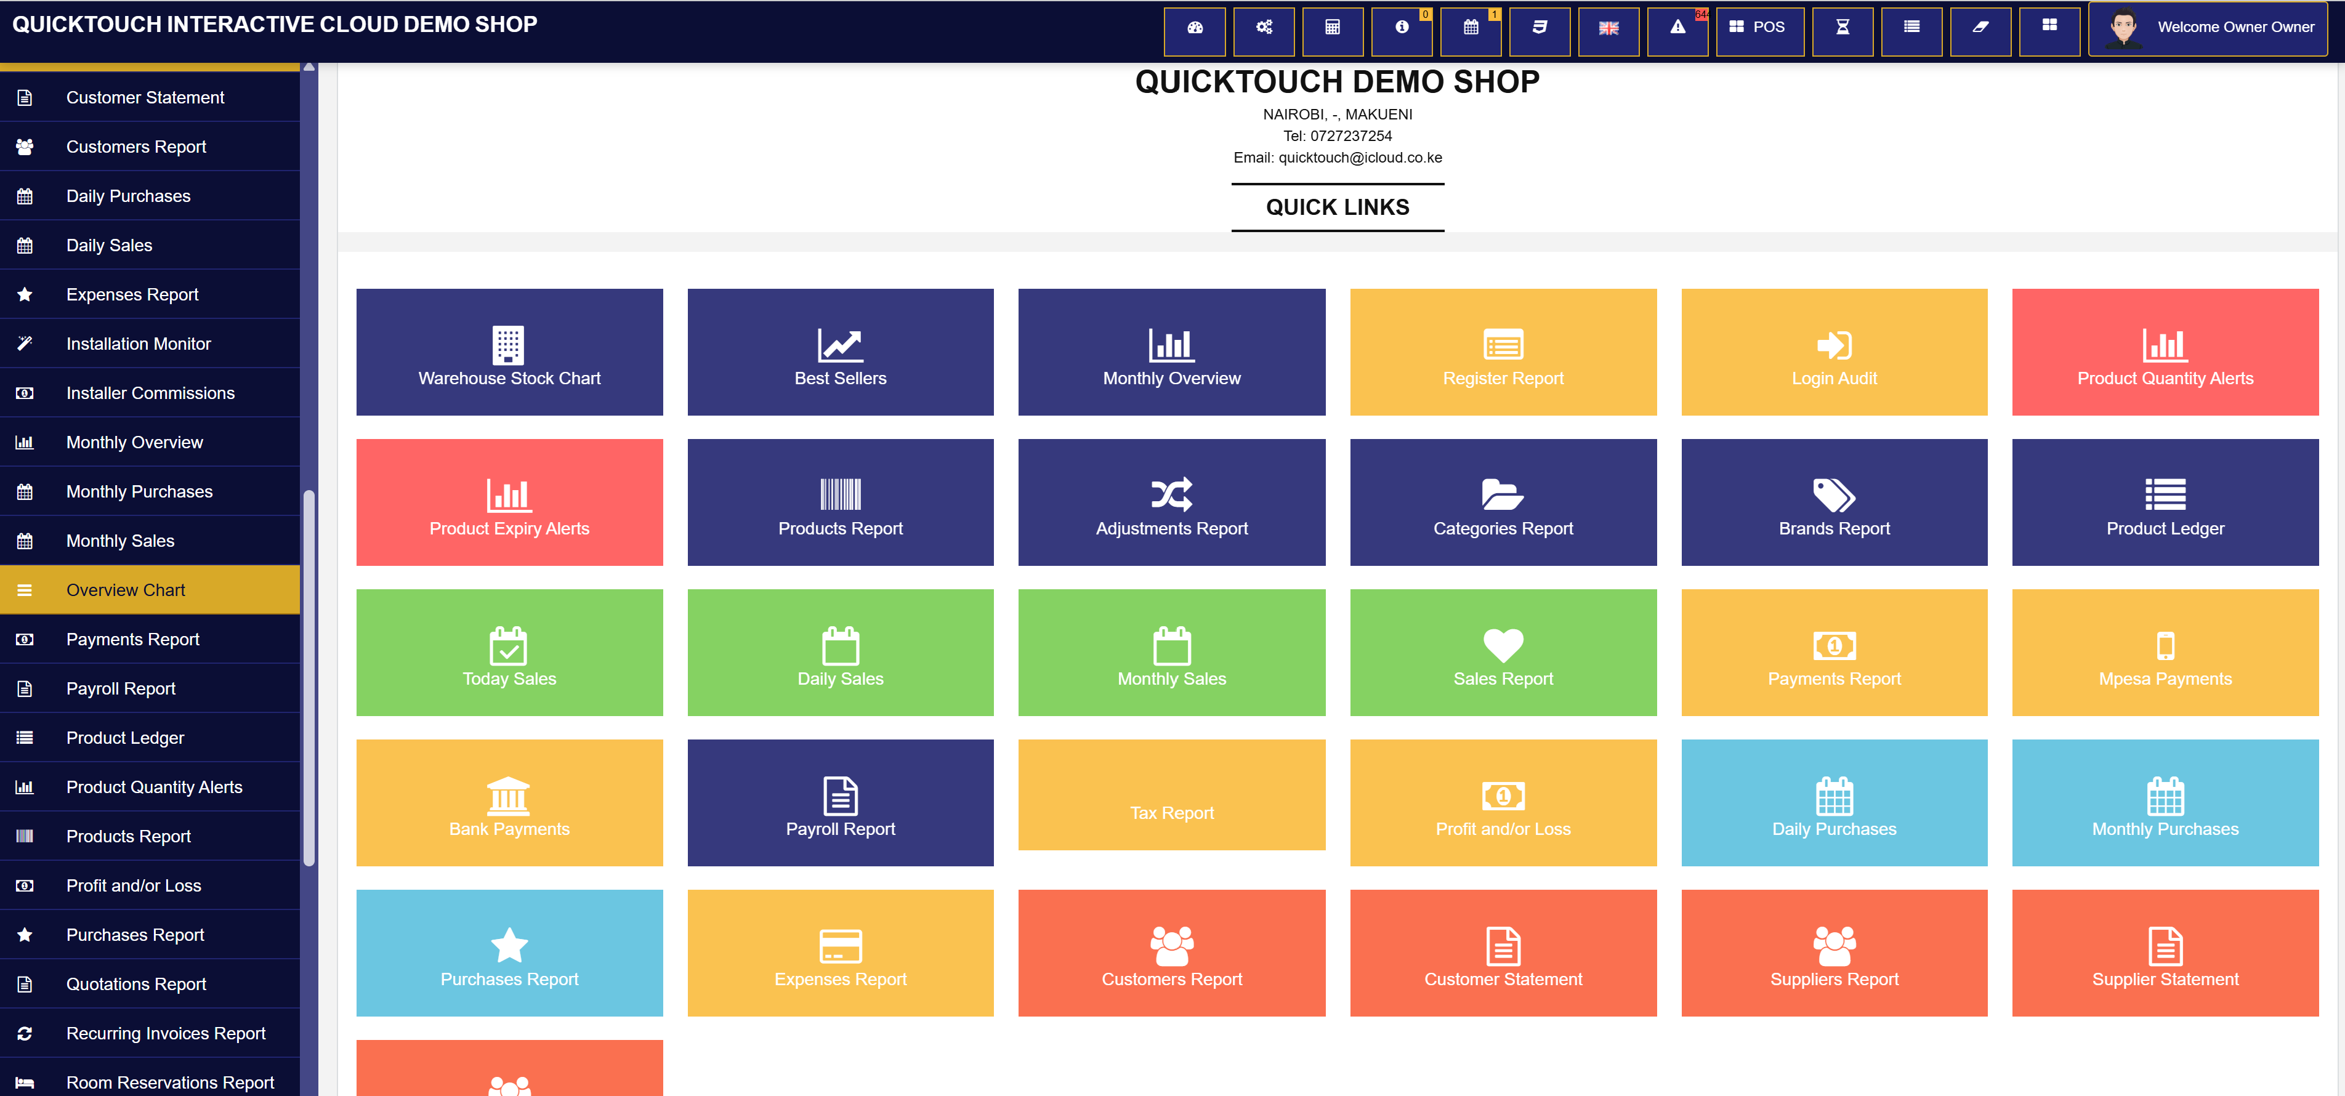This screenshot has width=2345, height=1096.
Task: Open the Mpesa Payments tile
Action: [x=2165, y=653]
